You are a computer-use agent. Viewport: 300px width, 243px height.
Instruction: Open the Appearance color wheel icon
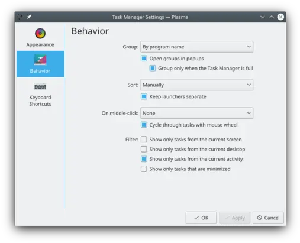click(40, 34)
